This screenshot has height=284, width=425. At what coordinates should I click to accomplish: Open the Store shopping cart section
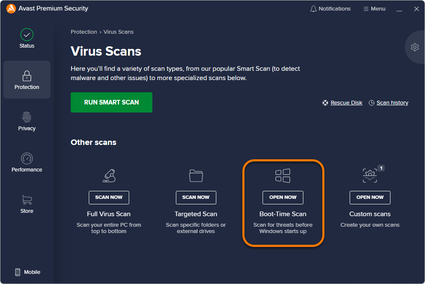click(x=27, y=200)
